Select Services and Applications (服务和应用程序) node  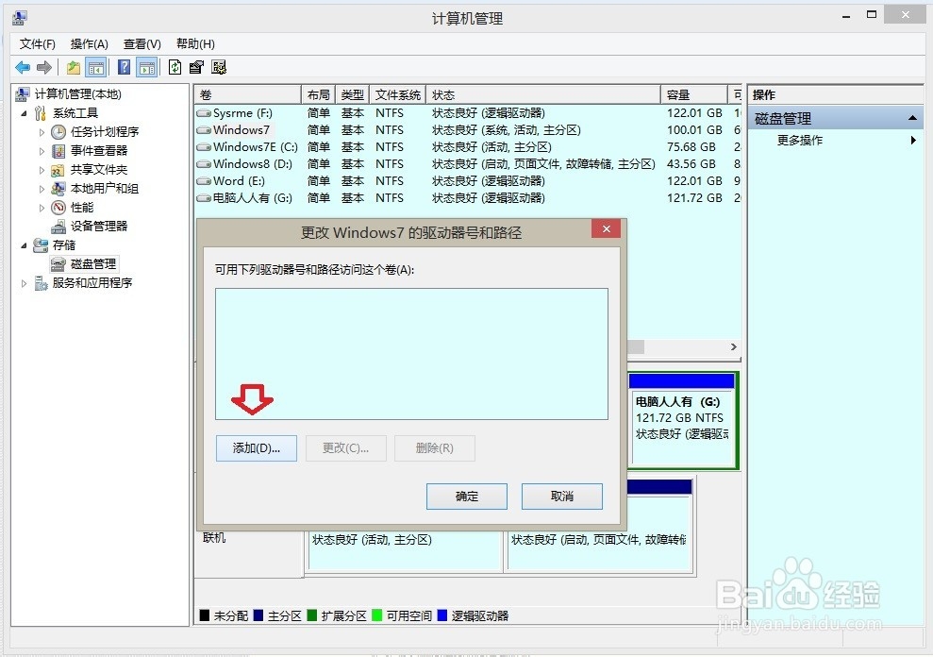92,283
